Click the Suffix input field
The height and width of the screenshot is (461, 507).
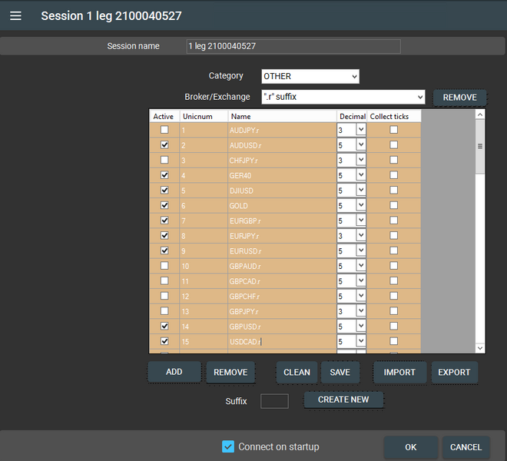(x=274, y=401)
